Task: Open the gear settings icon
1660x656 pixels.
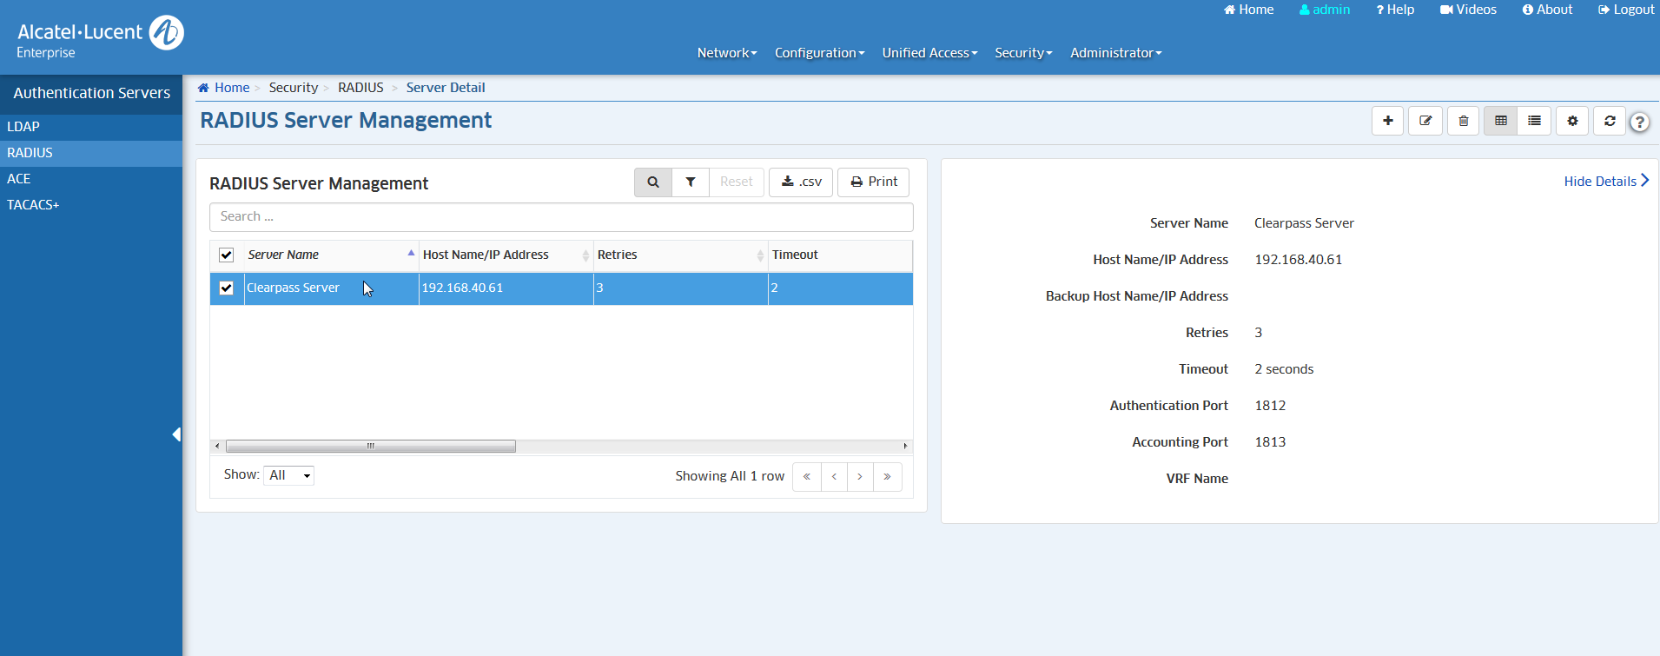Action: pyautogui.click(x=1572, y=121)
